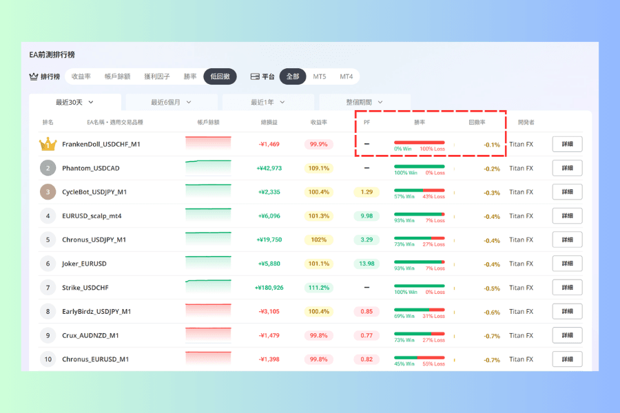Click the 9.98 profit factor value
The image size is (620, 413).
(366, 215)
